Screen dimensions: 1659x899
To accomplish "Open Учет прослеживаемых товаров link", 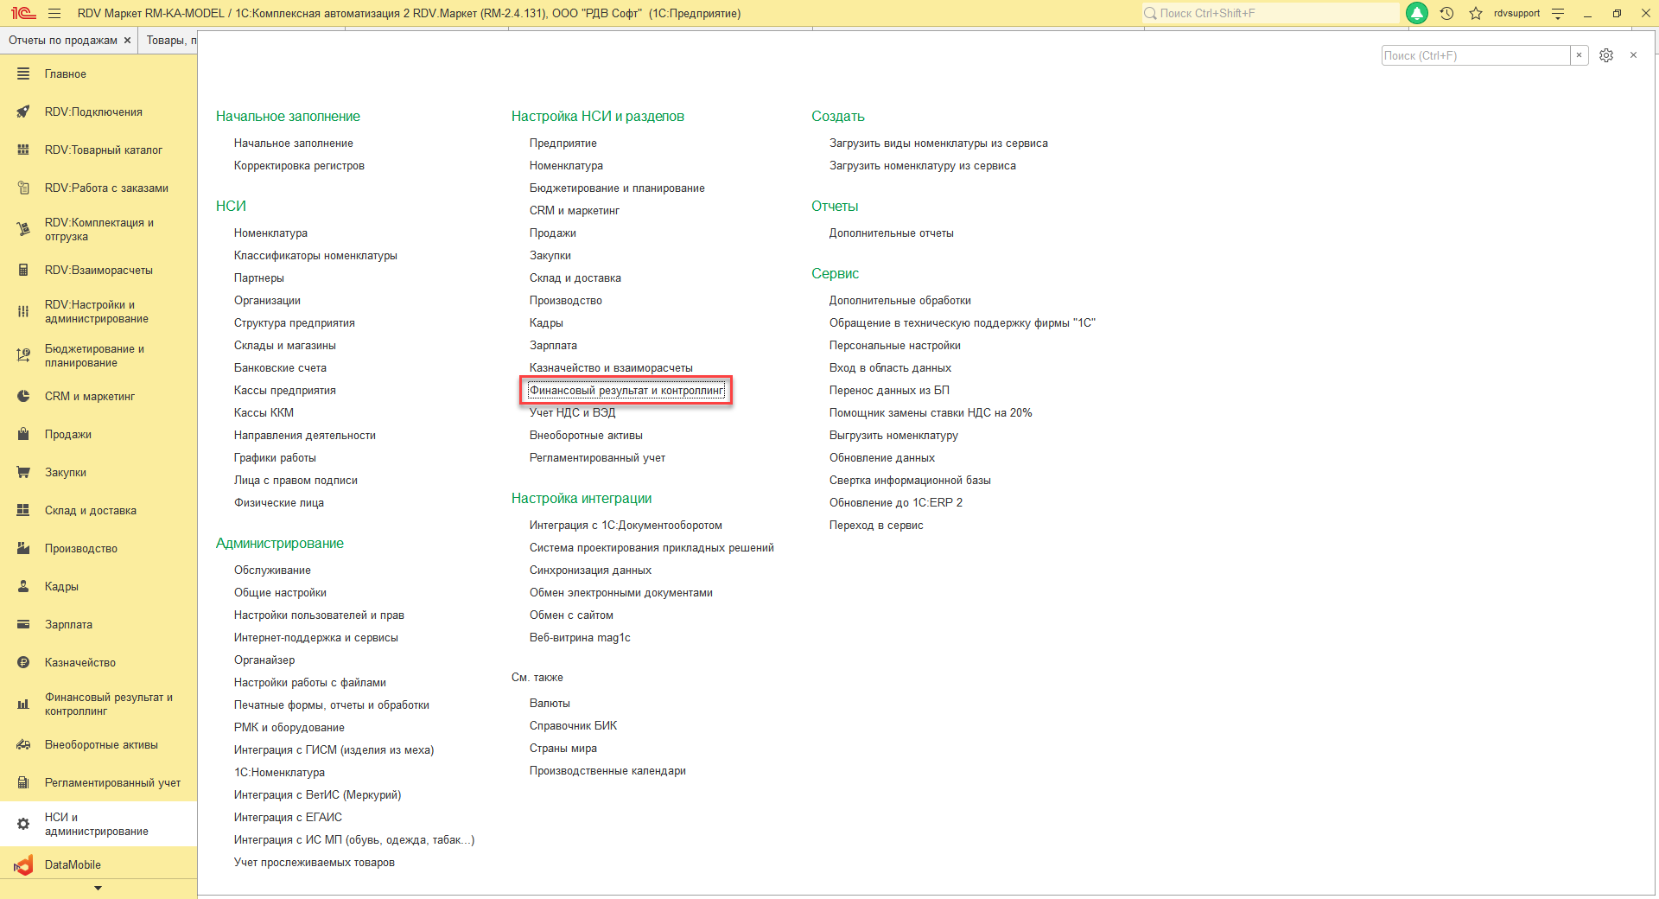I will point(315,863).
